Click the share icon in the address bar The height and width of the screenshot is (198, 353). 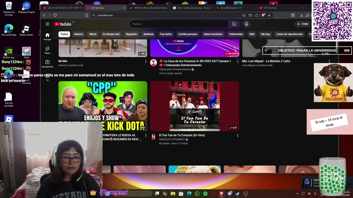[x=256, y=15]
